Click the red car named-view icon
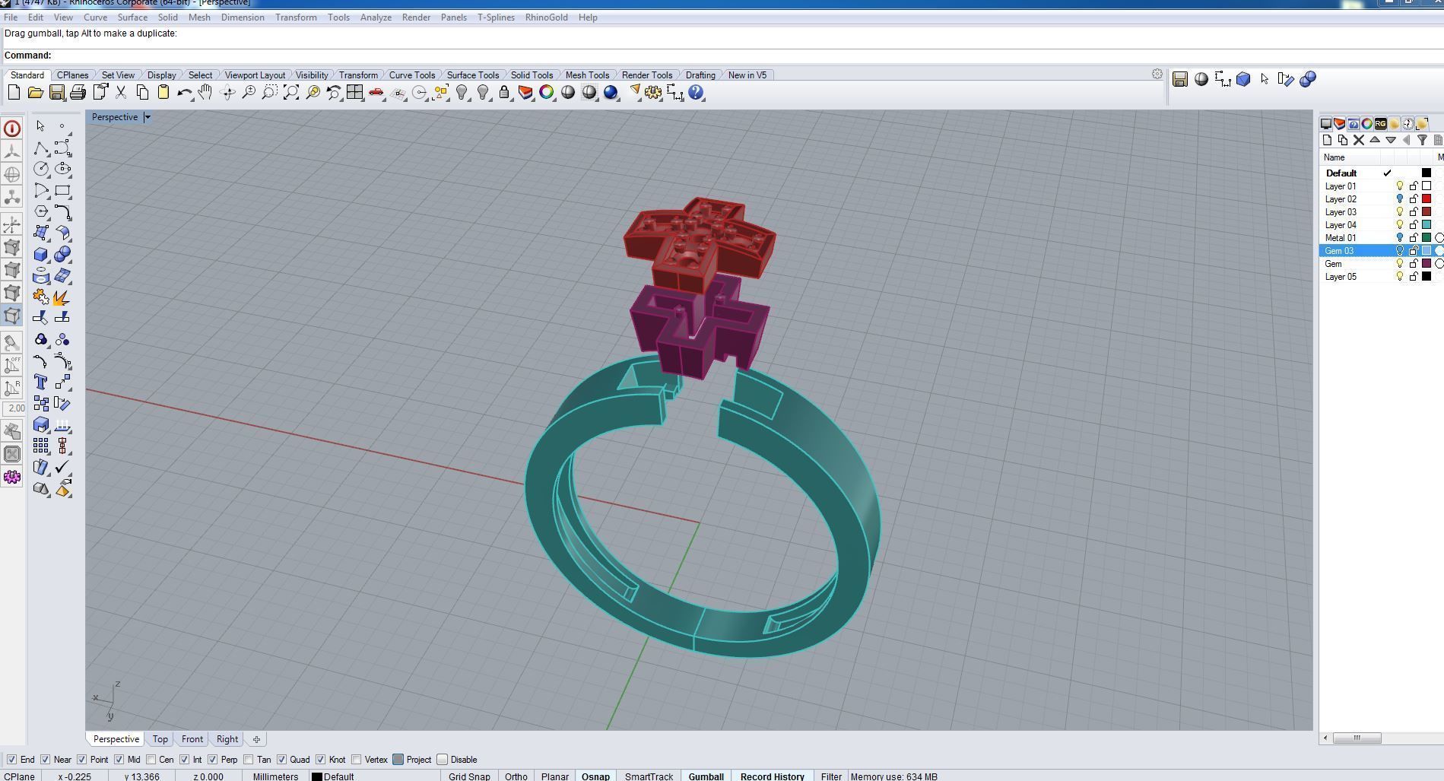 pyautogui.click(x=376, y=93)
